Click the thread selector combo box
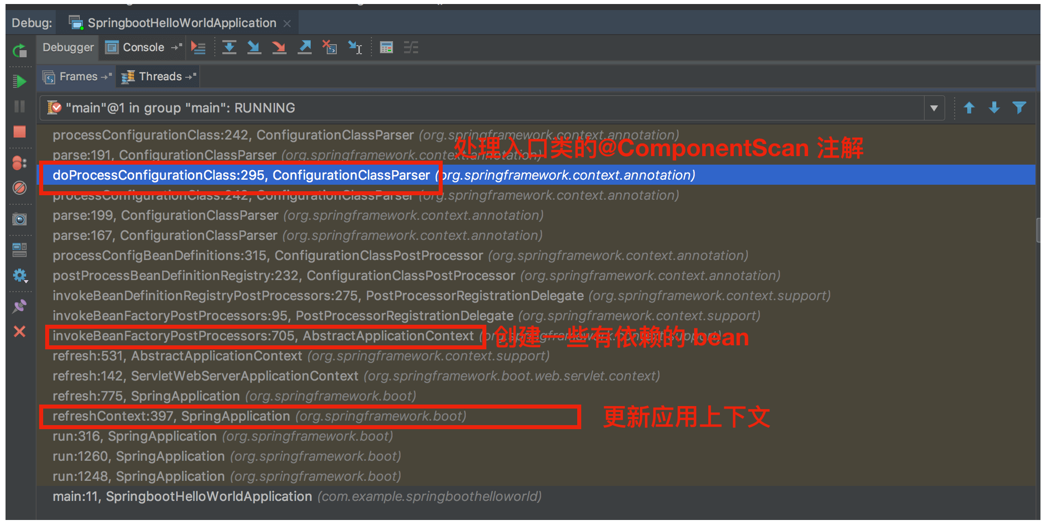 click(492, 108)
